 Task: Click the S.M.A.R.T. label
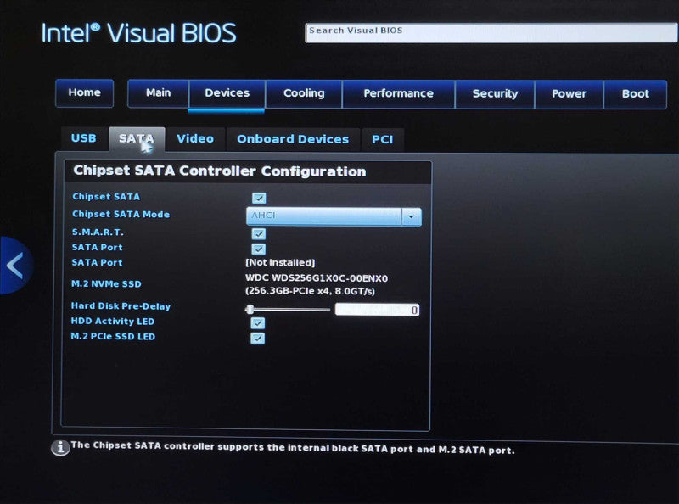98,232
